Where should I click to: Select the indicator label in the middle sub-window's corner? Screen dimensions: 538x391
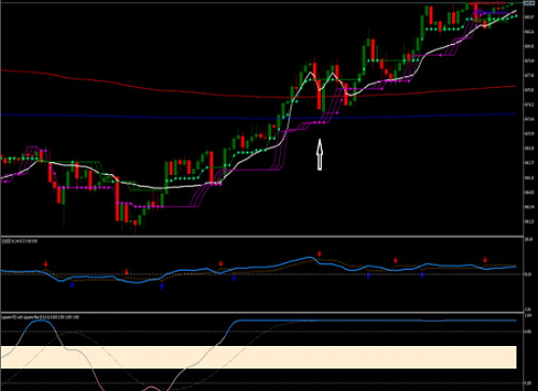20,241
